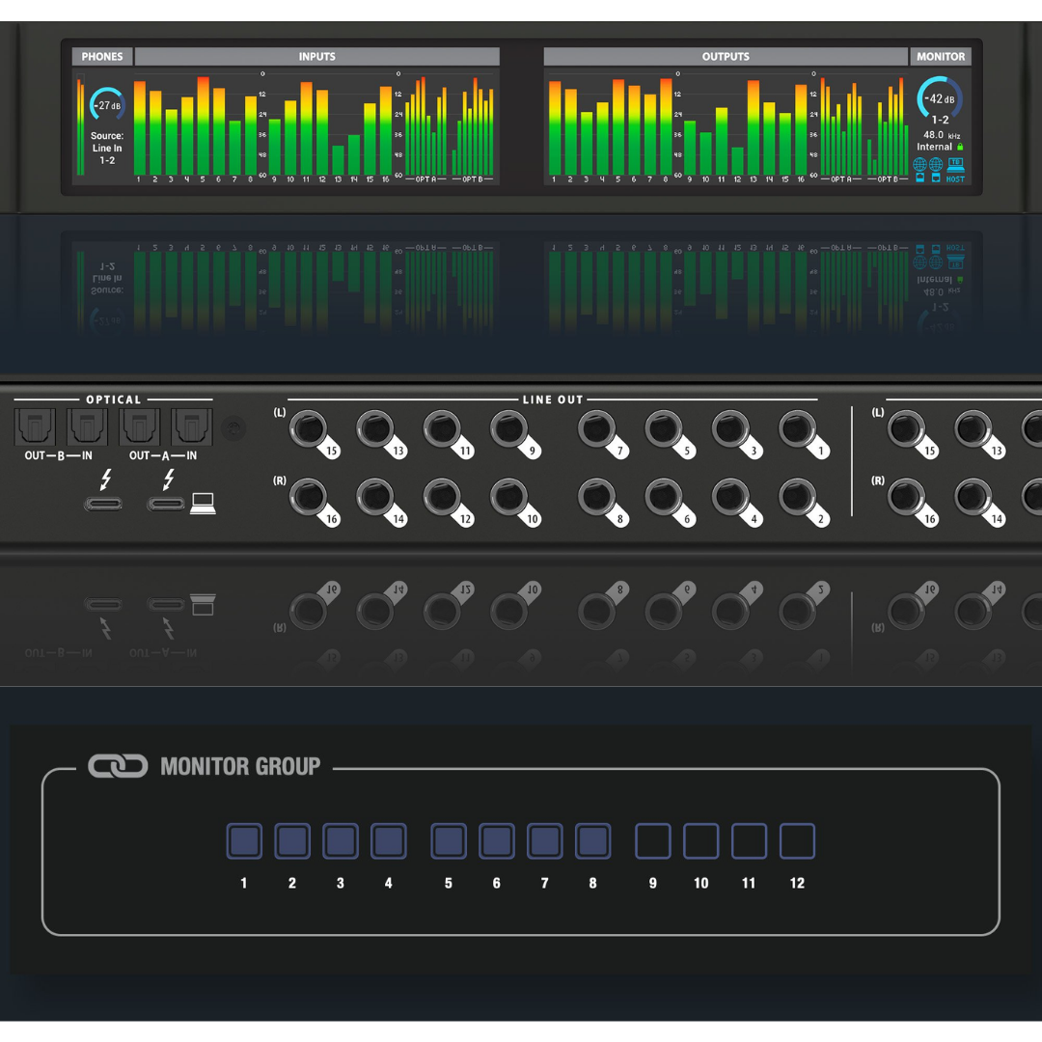Click the 'HOST' label in the Monitor section

(955, 179)
